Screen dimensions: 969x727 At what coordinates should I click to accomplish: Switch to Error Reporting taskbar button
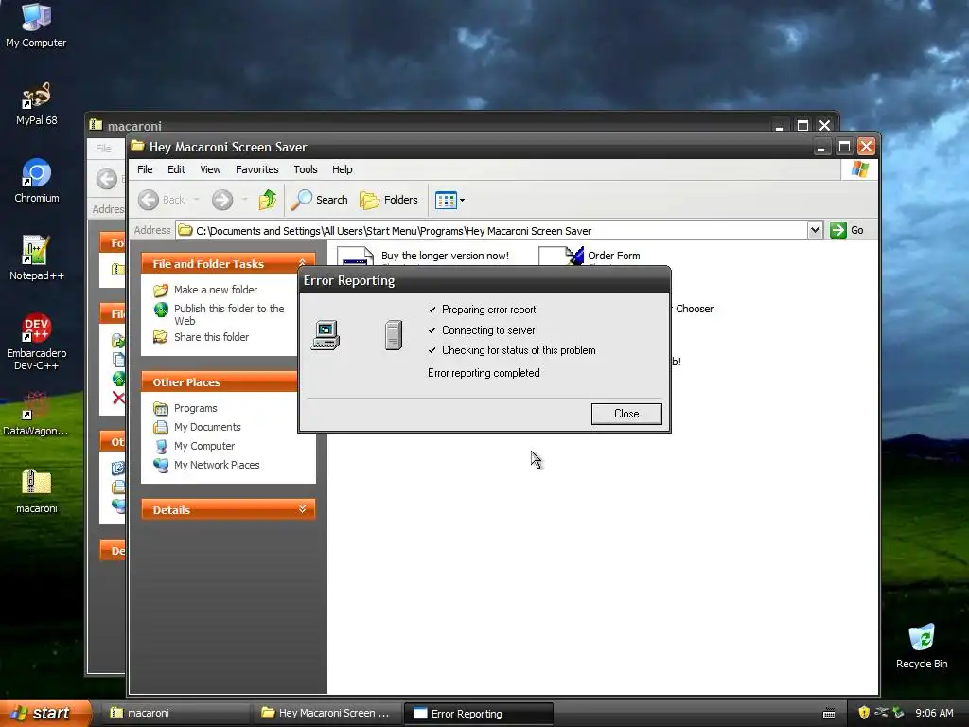coord(478,714)
